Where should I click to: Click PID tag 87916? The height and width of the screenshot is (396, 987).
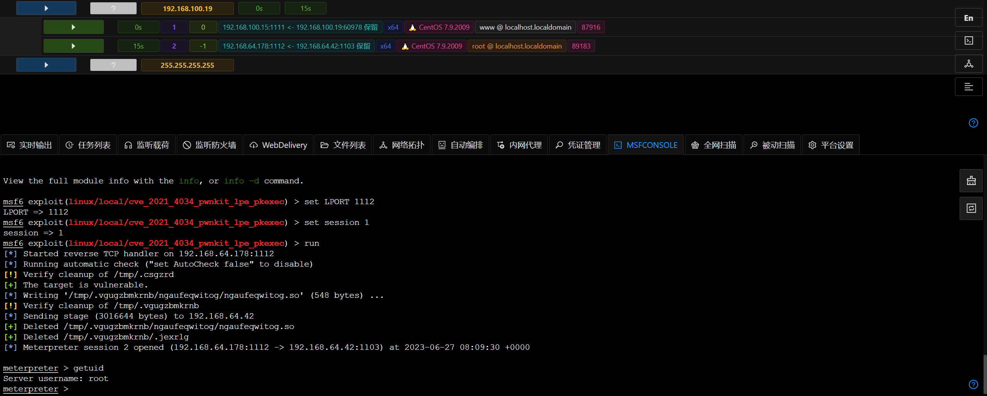point(591,27)
